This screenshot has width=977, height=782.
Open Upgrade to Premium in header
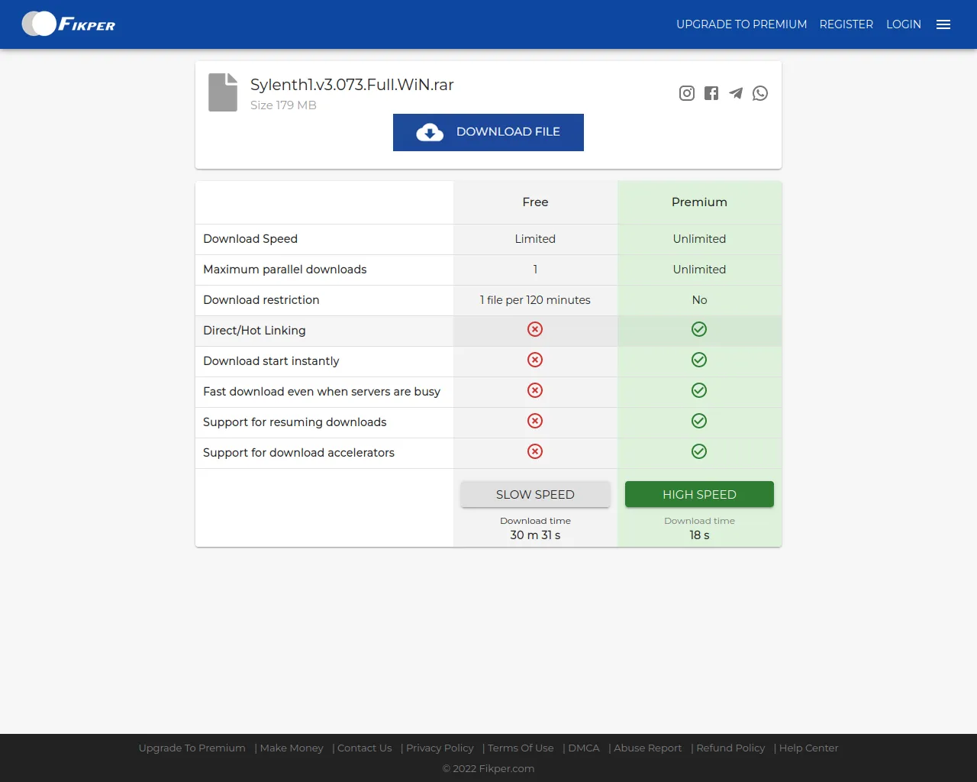(x=741, y=24)
